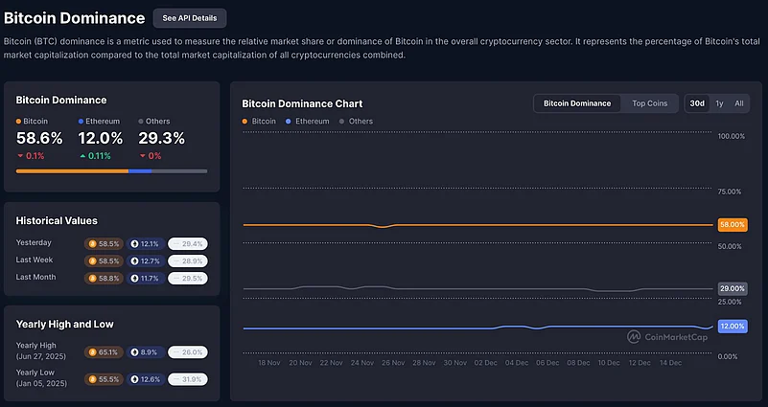
Task: Click the Last Week row label
Action: tap(35, 260)
